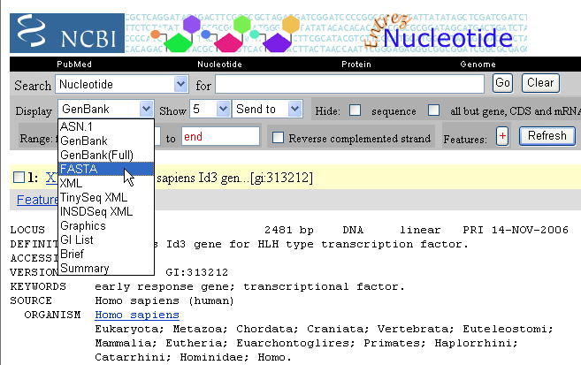Click the 'PRI 14-NOV-2006' date text
Screen dimensions: 581x365
516,230
